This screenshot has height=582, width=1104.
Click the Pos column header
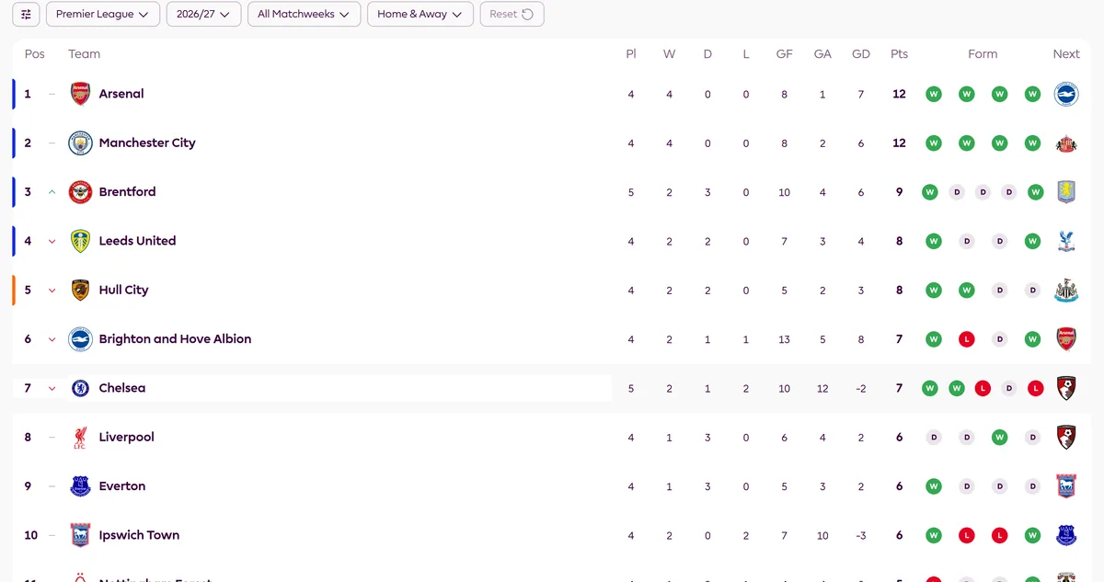(35, 54)
